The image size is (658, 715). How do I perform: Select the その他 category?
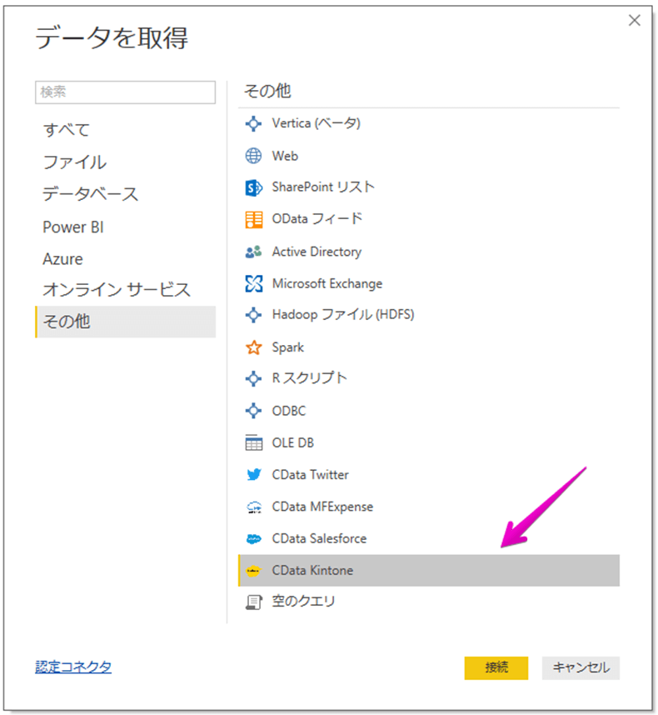pos(125,322)
